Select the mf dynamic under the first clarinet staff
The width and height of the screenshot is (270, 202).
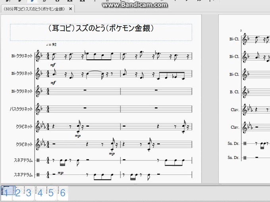tap(53, 65)
